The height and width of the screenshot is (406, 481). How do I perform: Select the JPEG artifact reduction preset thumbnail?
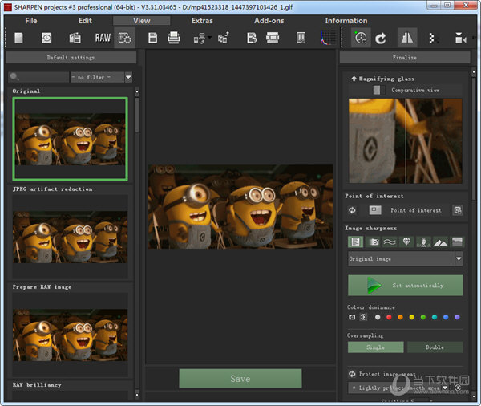71,237
